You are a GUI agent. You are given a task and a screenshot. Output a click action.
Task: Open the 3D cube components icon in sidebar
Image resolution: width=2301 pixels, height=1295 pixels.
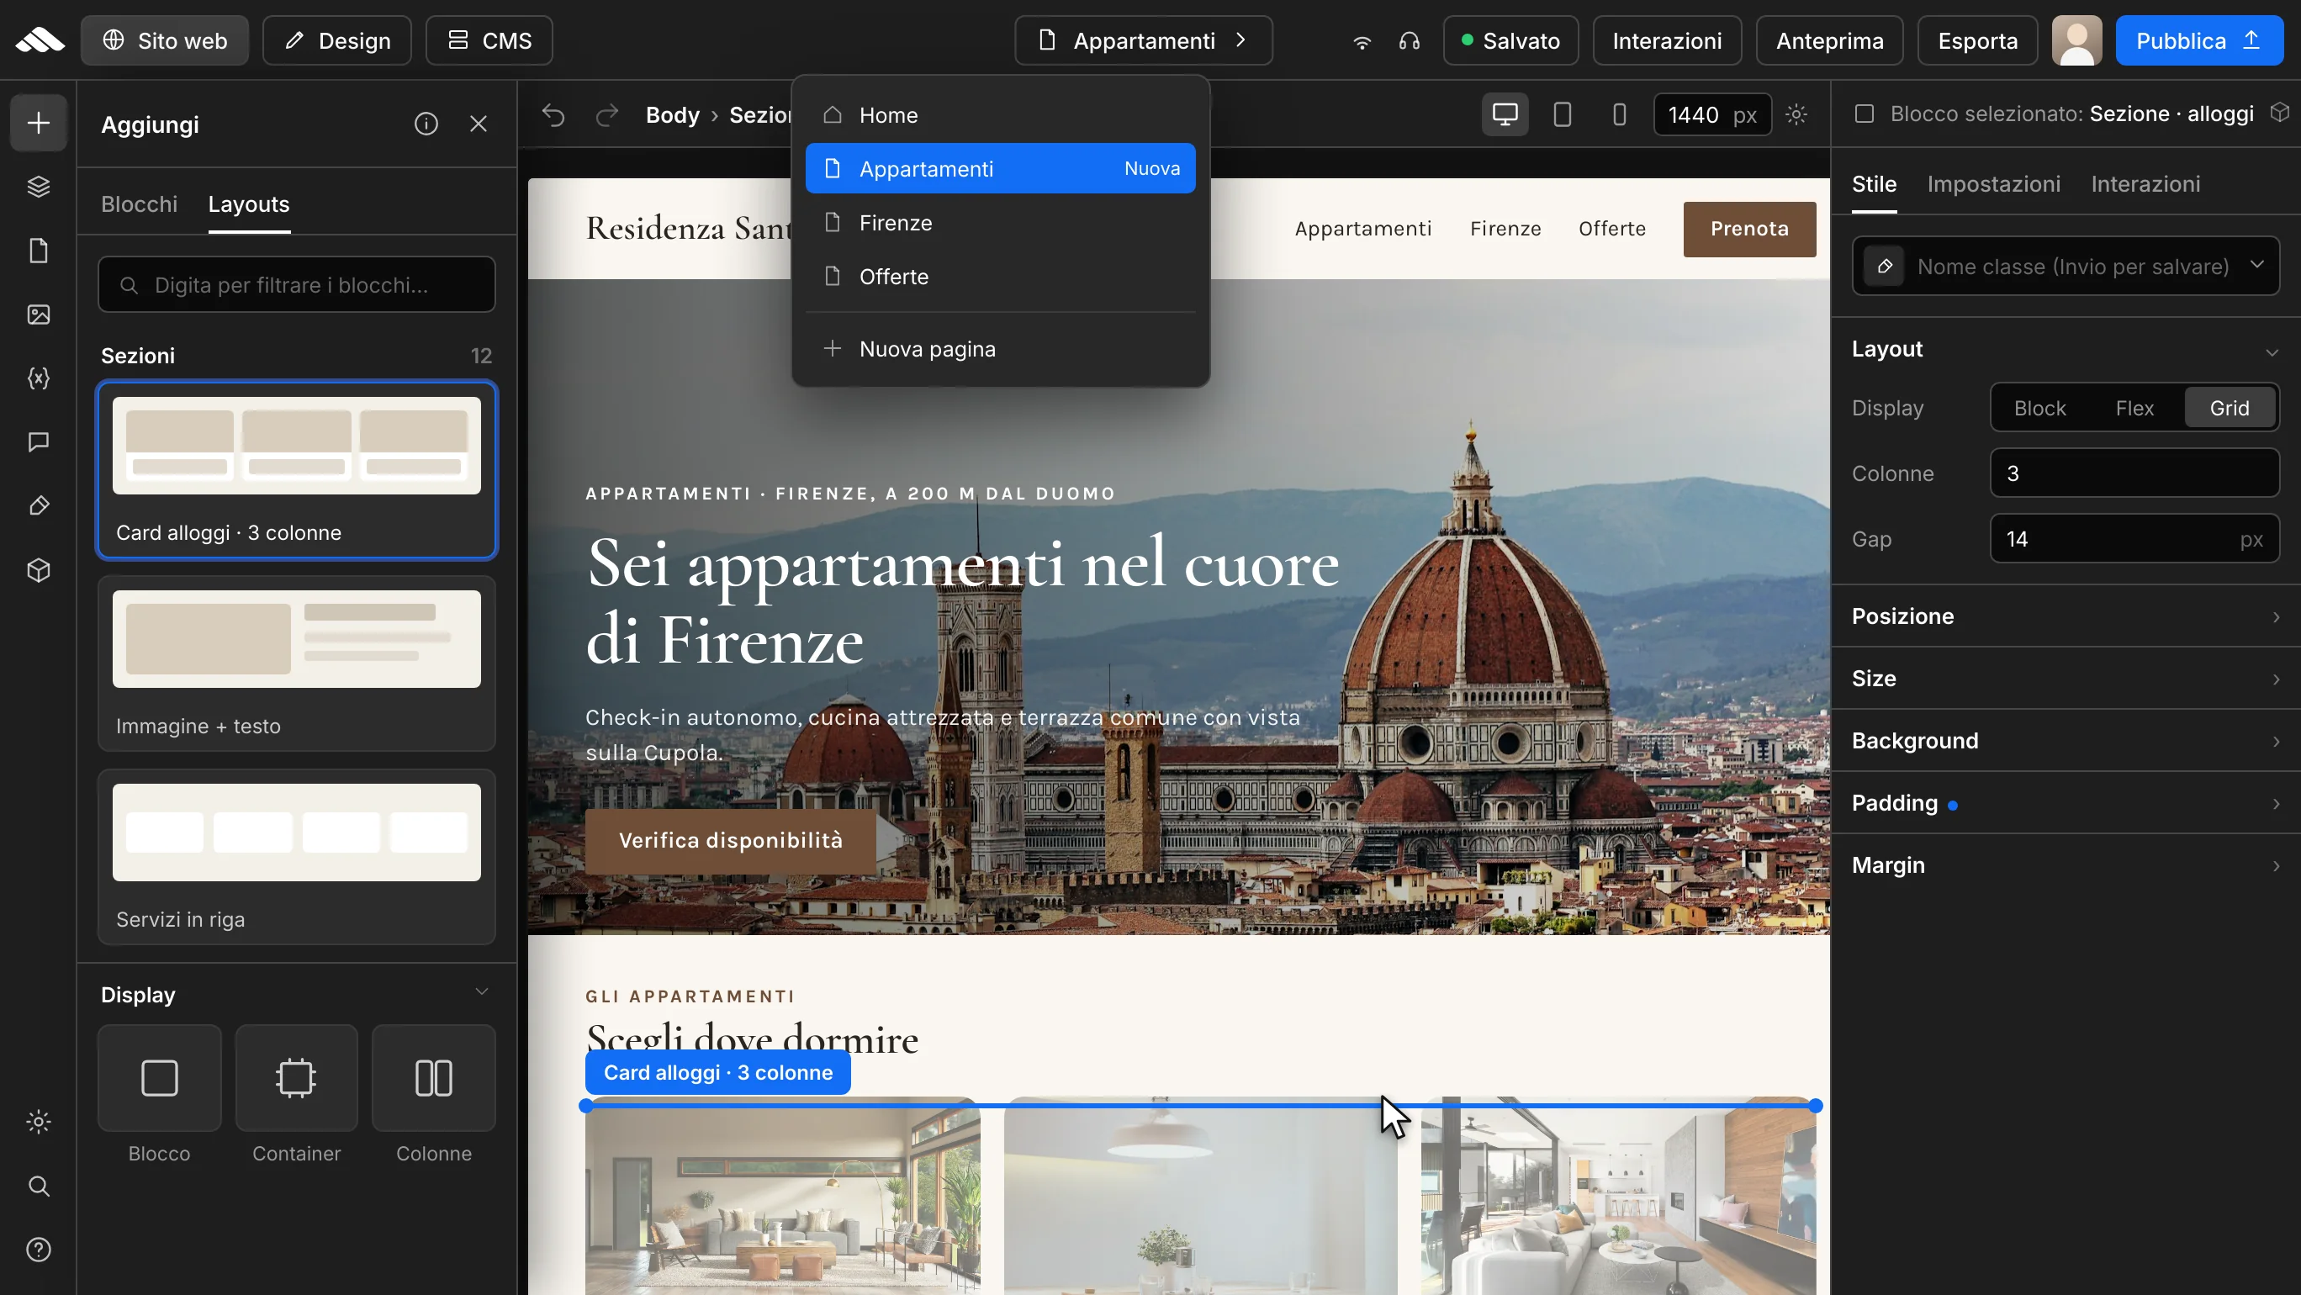(x=39, y=570)
